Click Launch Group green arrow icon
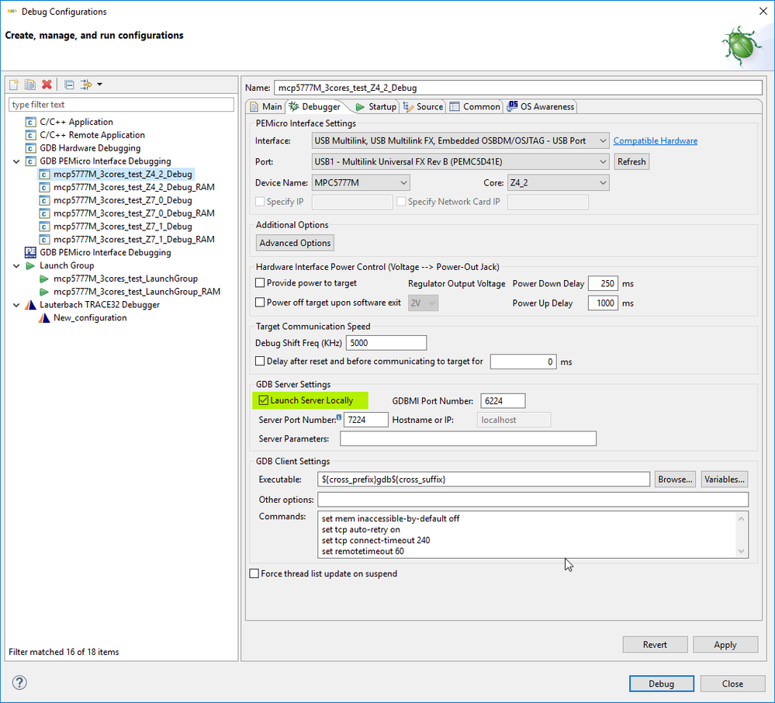This screenshot has width=775, height=703. pyautogui.click(x=31, y=265)
